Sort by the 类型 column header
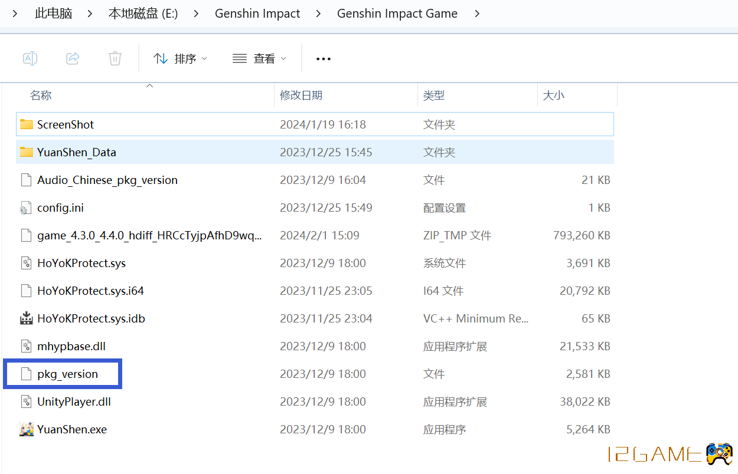This screenshot has width=738, height=474. pyautogui.click(x=434, y=95)
